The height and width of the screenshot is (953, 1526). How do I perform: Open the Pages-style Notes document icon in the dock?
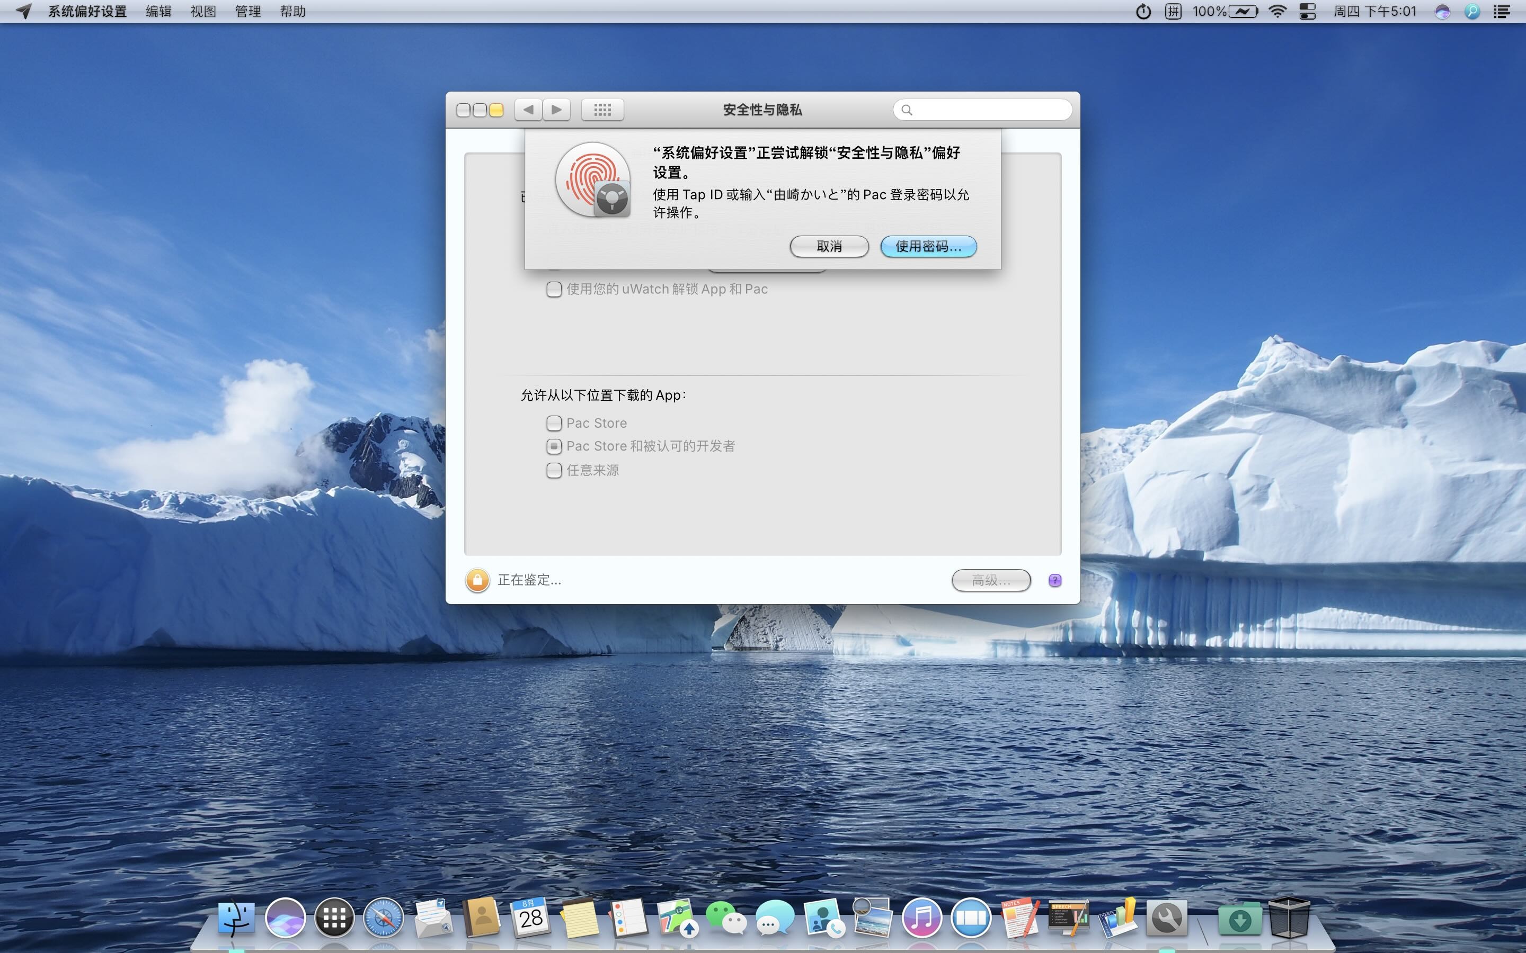pos(1019,918)
